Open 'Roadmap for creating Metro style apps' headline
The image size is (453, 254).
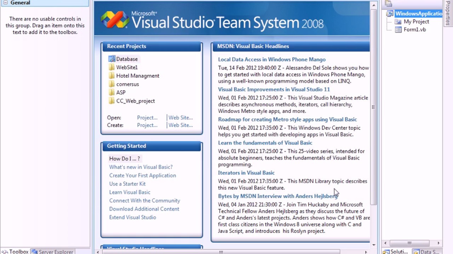click(287, 120)
